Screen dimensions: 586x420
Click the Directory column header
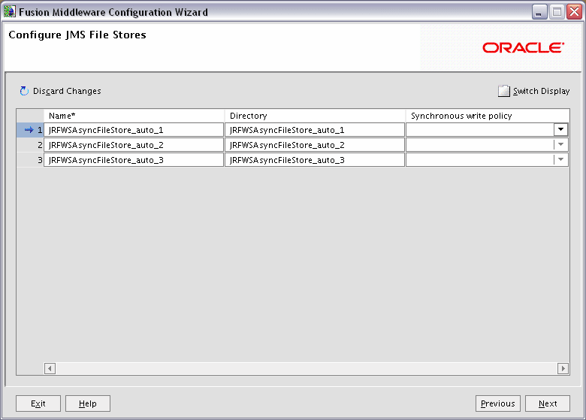pyautogui.click(x=315, y=116)
